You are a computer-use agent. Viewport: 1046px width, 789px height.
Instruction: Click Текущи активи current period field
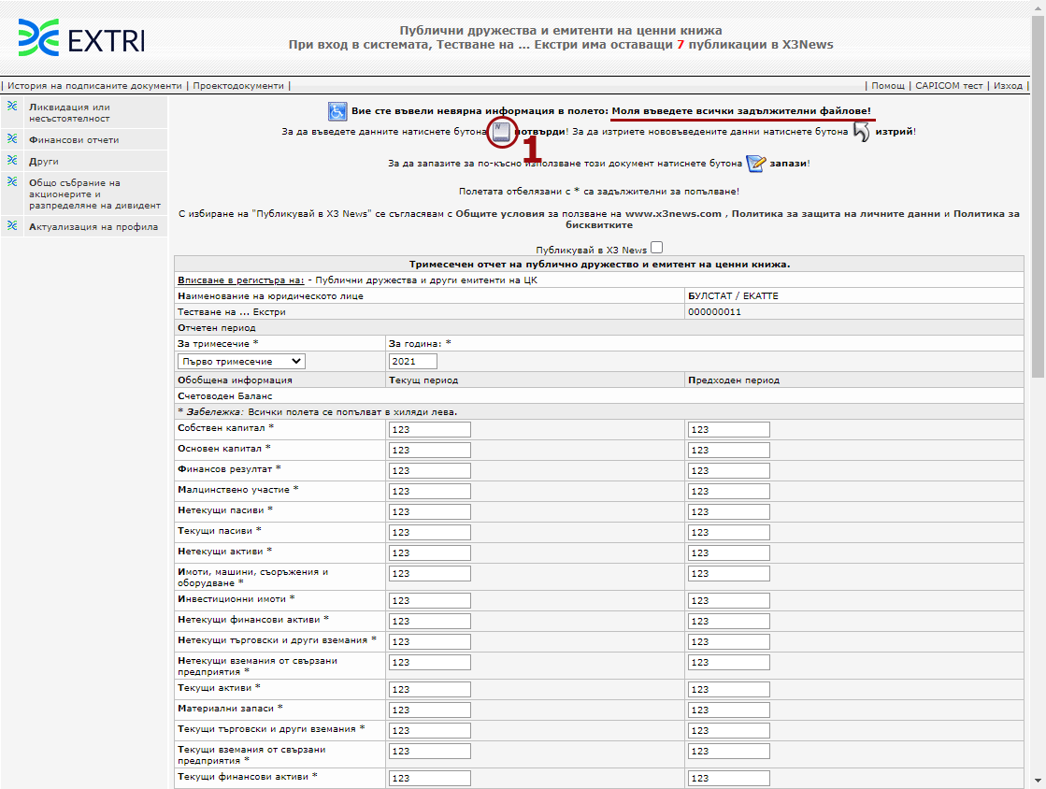pyautogui.click(x=430, y=690)
